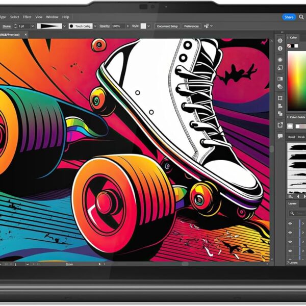
Task: Go to the next artboard
Action: click(34, 264)
